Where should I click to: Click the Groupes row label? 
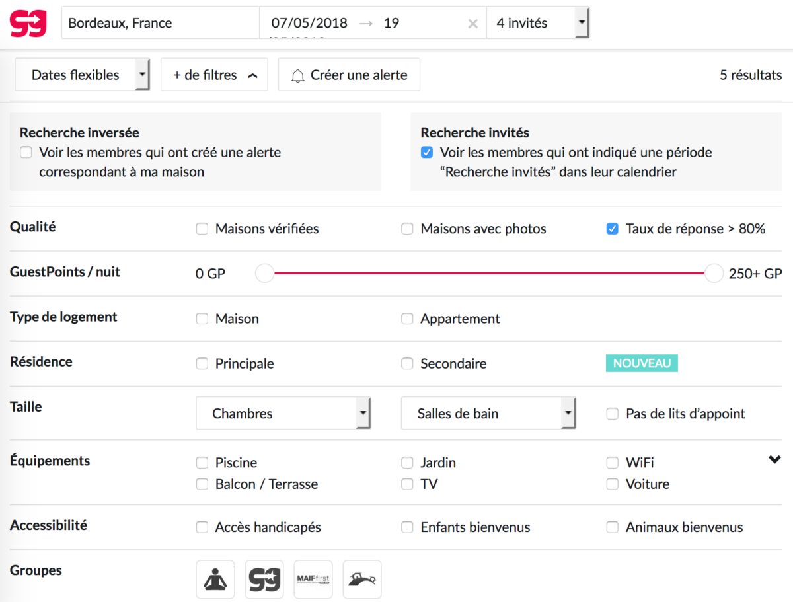tap(36, 570)
